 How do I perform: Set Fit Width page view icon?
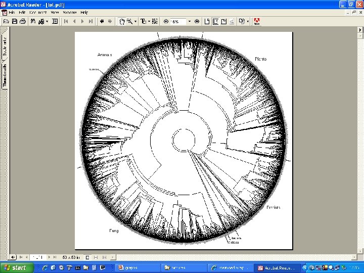(x=224, y=22)
